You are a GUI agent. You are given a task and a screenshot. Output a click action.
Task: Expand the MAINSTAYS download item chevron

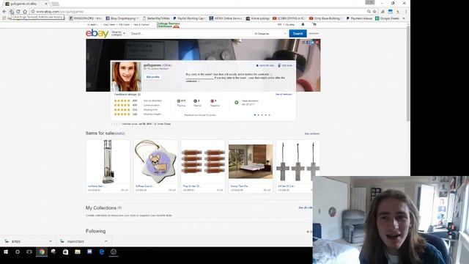pyautogui.click(x=106, y=241)
